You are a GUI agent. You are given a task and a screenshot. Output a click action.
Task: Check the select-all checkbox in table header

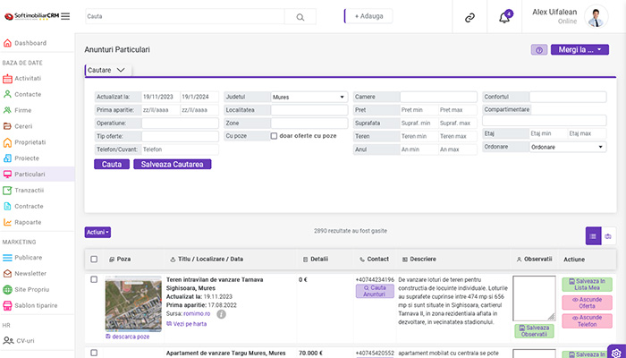[x=94, y=260]
